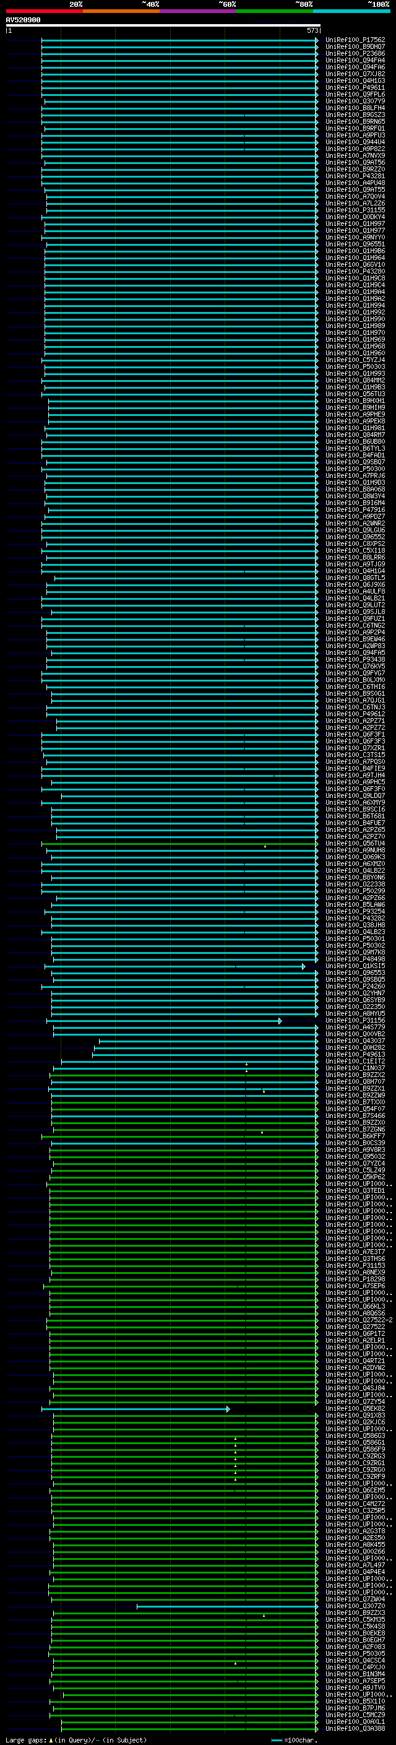
Task: Select hit UniRef100_O22338
Action: 355,884
